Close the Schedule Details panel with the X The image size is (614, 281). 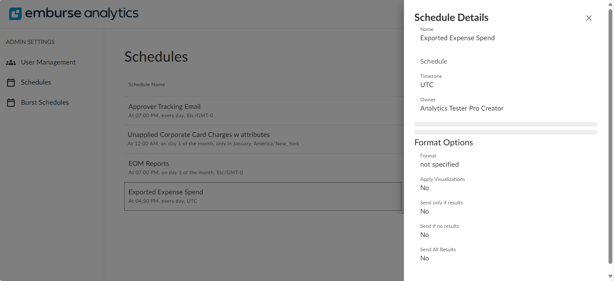(589, 18)
